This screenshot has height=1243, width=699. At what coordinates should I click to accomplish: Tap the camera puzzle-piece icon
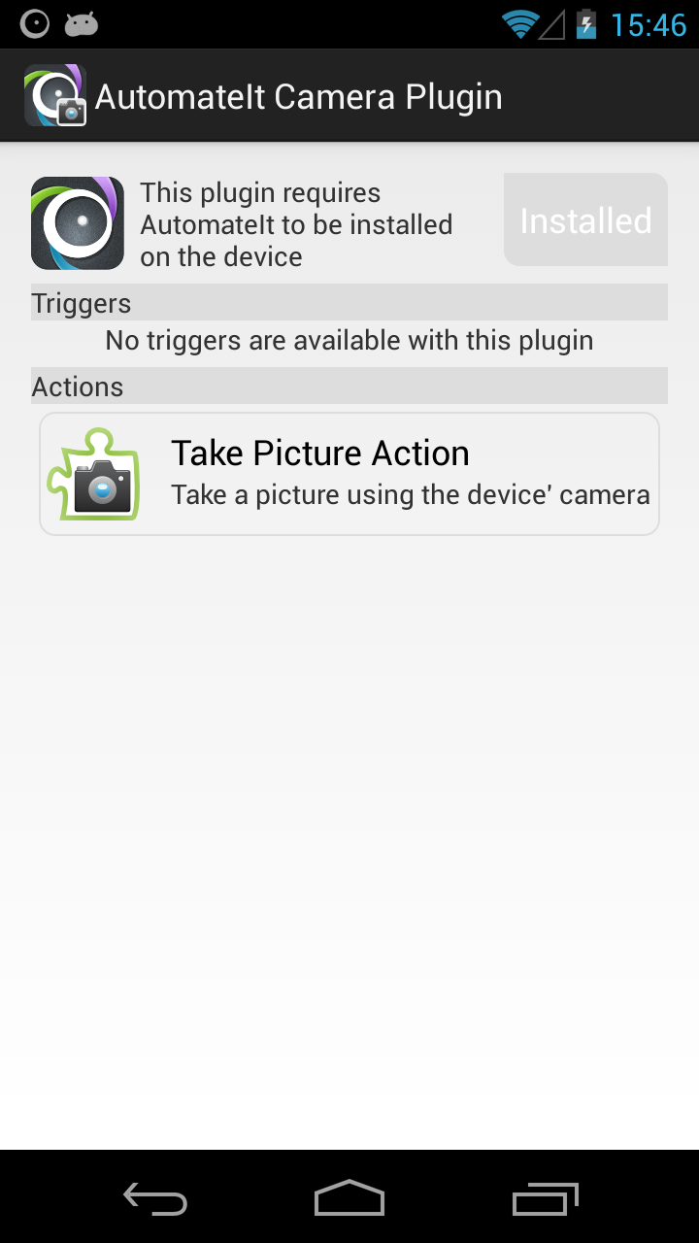[x=94, y=474]
